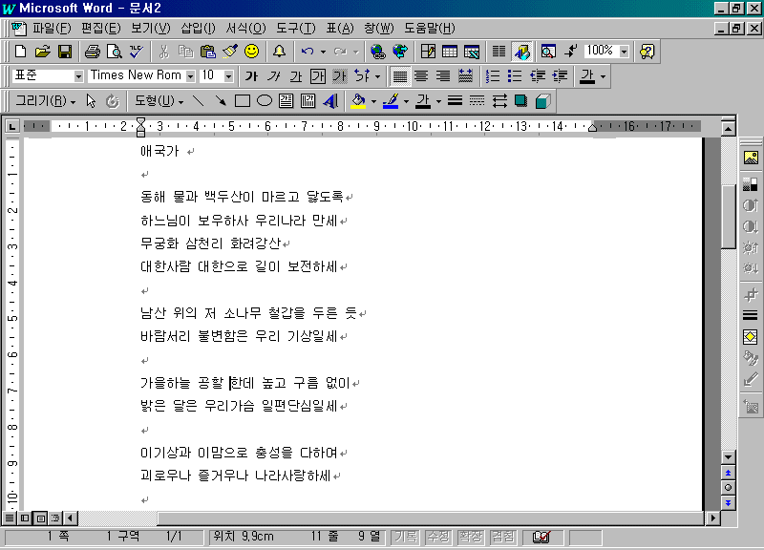Toggle the Drawing toolbar button

click(x=521, y=52)
